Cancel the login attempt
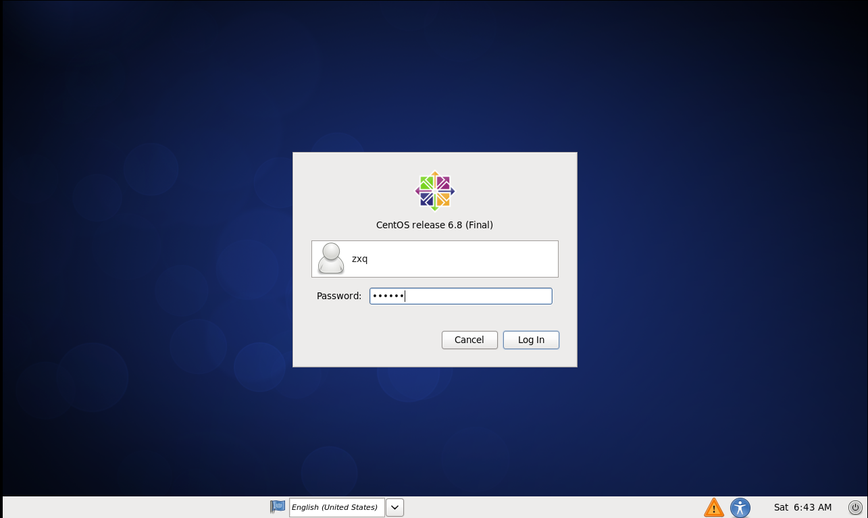The height and width of the screenshot is (518, 868). click(x=469, y=340)
